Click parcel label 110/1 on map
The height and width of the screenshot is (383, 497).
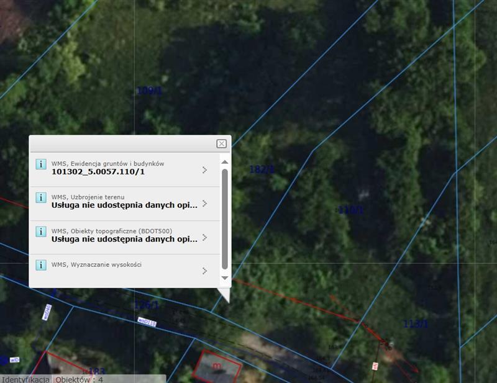coord(350,210)
